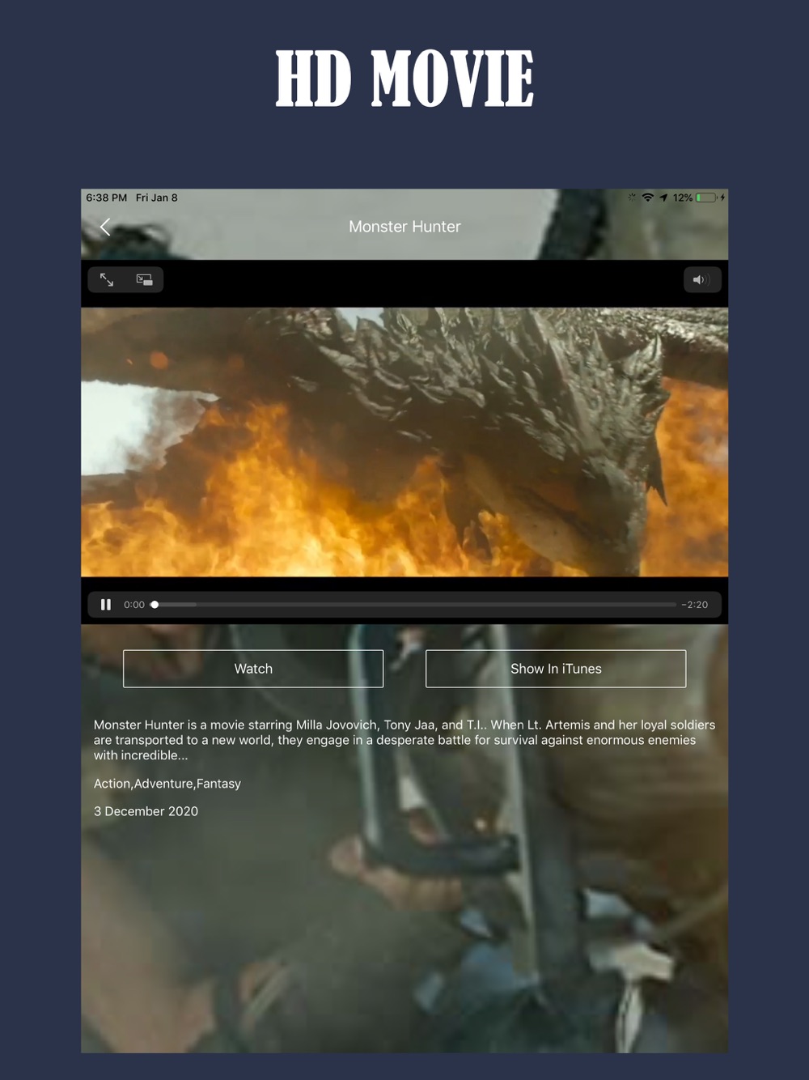Open picture-in-picture mode icon
The height and width of the screenshot is (1080, 809).
[144, 279]
